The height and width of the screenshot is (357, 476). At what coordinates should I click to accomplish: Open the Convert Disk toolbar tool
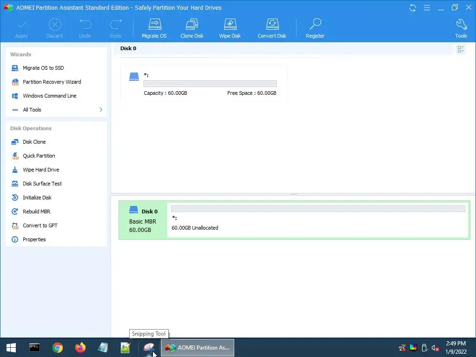272,29
